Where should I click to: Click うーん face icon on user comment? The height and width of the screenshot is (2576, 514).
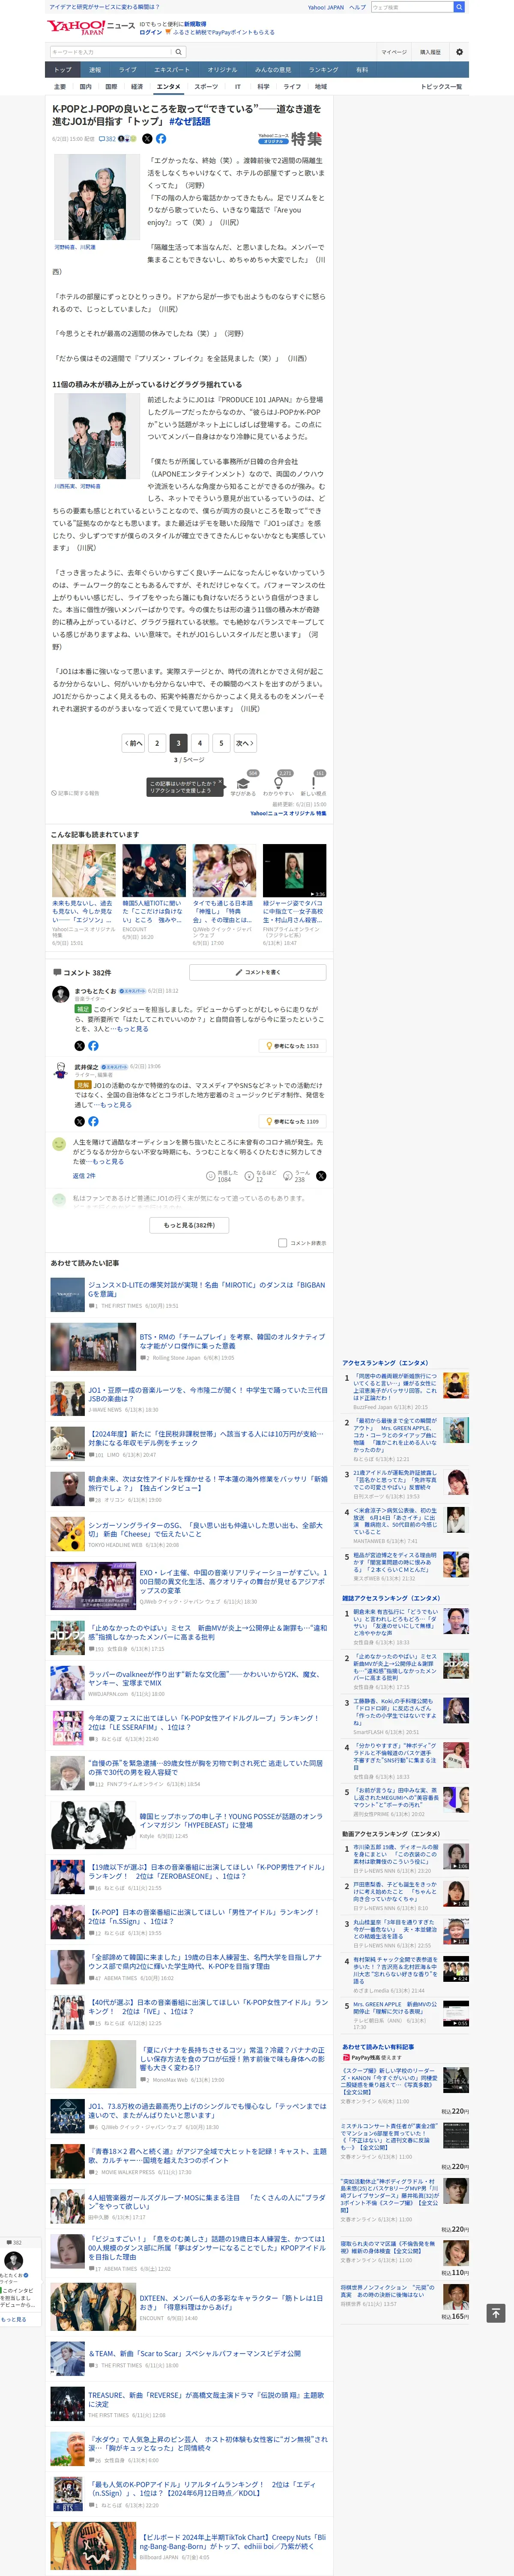287,1176
